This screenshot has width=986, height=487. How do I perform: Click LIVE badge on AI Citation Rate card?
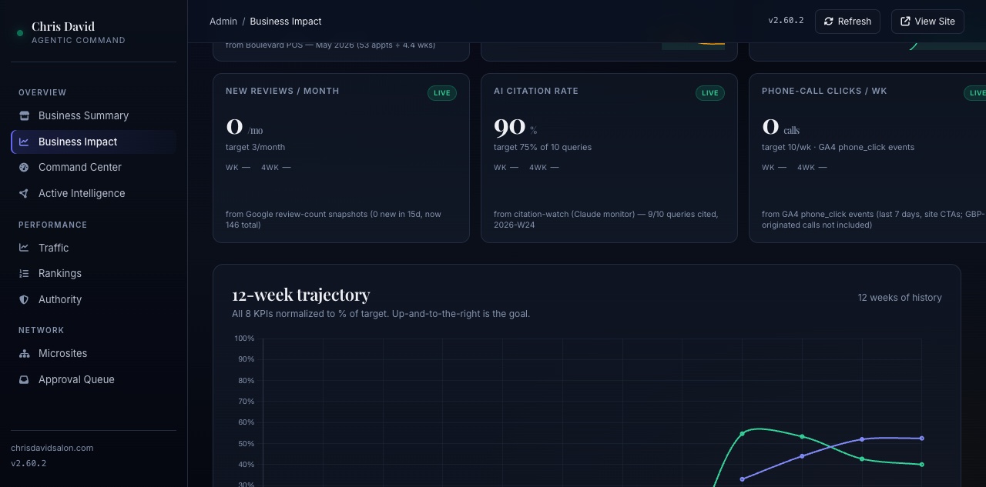pyautogui.click(x=710, y=93)
